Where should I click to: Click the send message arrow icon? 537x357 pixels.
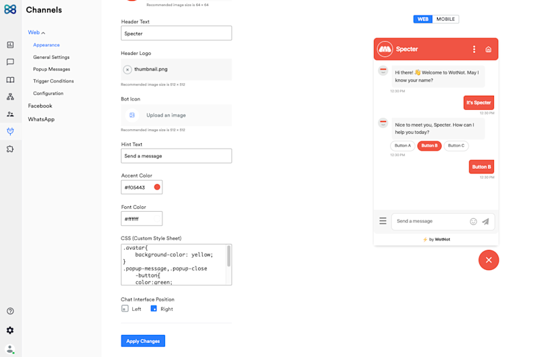[x=485, y=222]
